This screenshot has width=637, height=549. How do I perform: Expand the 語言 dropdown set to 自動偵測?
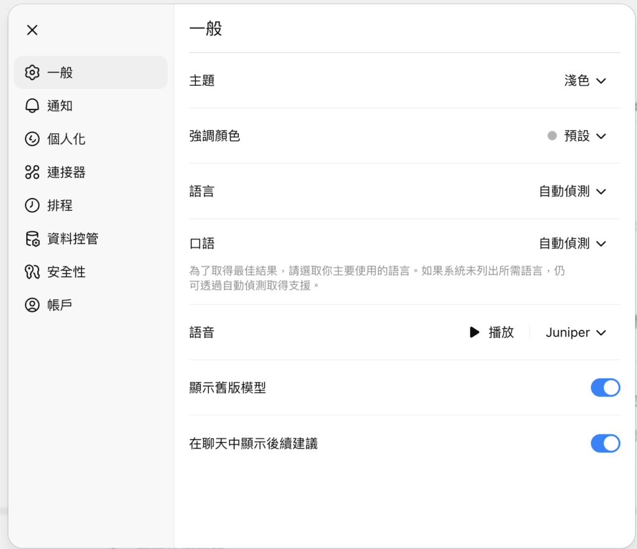[x=572, y=192]
